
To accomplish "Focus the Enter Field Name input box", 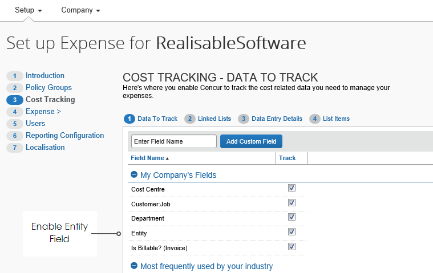I will [174, 141].
